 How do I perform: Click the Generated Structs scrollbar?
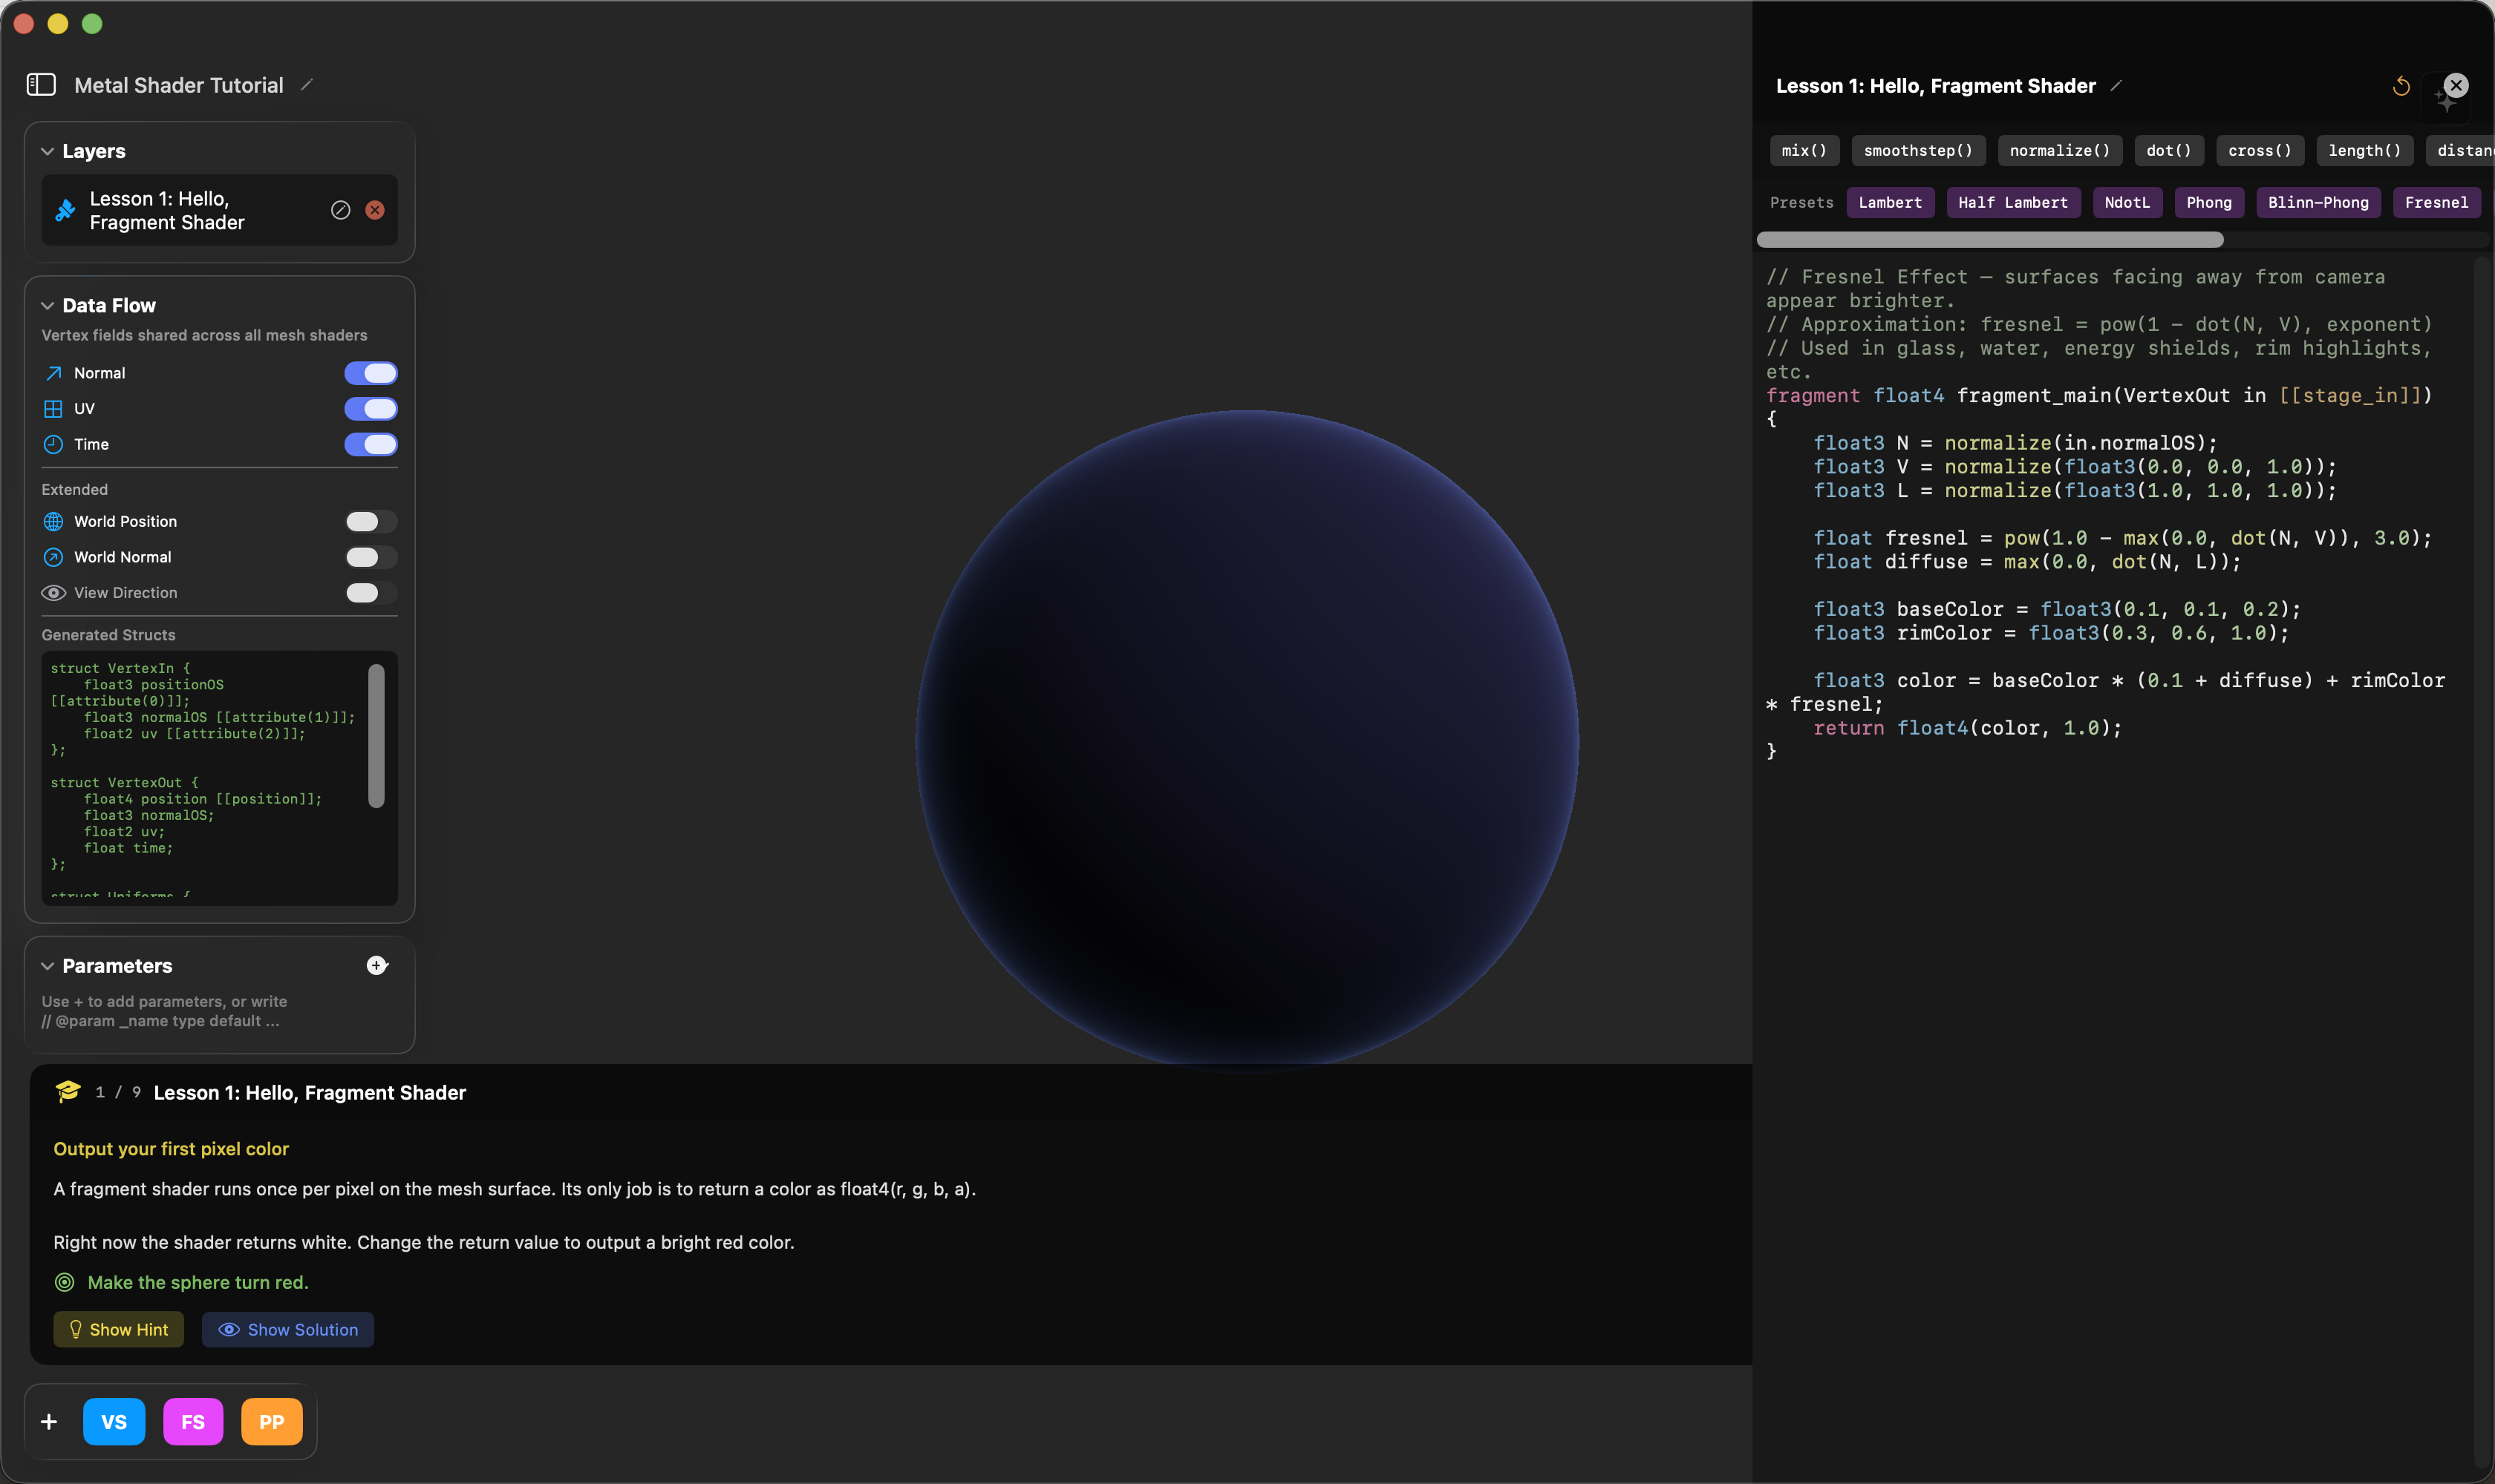click(376, 736)
